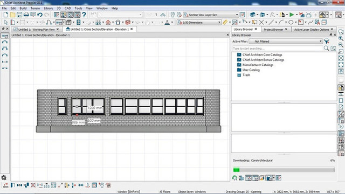The height and width of the screenshot is (194, 345).
Task: Open the 3D menu
Action: coord(59,8)
